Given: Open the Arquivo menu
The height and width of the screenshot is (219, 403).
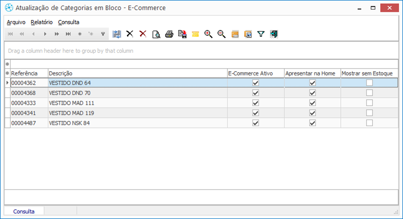Looking at the screenshot, I should click(x=16, y=22).
